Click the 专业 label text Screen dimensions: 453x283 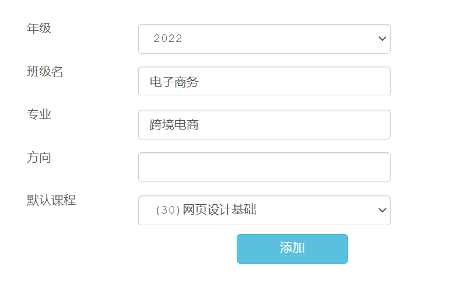pos(39,114)
